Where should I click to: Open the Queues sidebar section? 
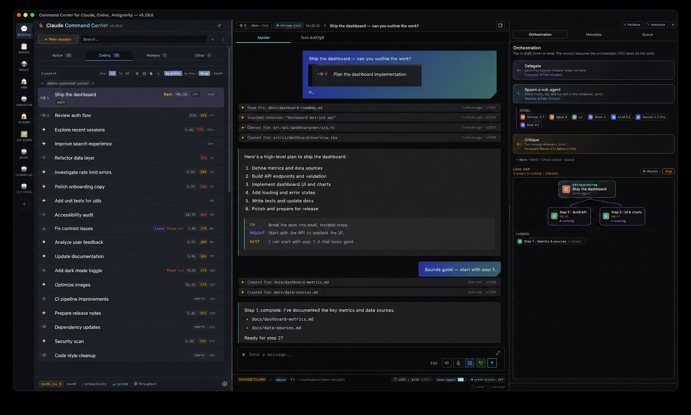[x=24, y=48]
